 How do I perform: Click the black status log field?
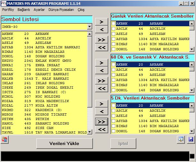[95, 156]
